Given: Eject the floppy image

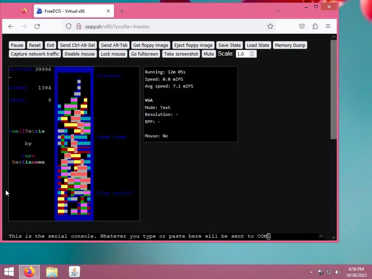Looking at the screenshot, I should point(193,45).
